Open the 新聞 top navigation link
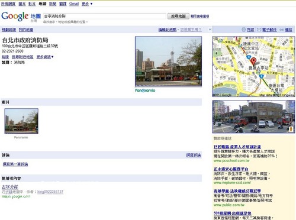 click(x=53, y=4)
